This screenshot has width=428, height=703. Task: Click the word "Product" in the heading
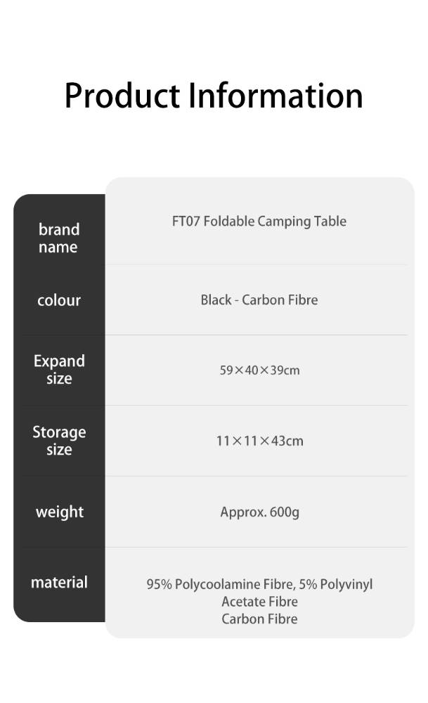(122, 96)
